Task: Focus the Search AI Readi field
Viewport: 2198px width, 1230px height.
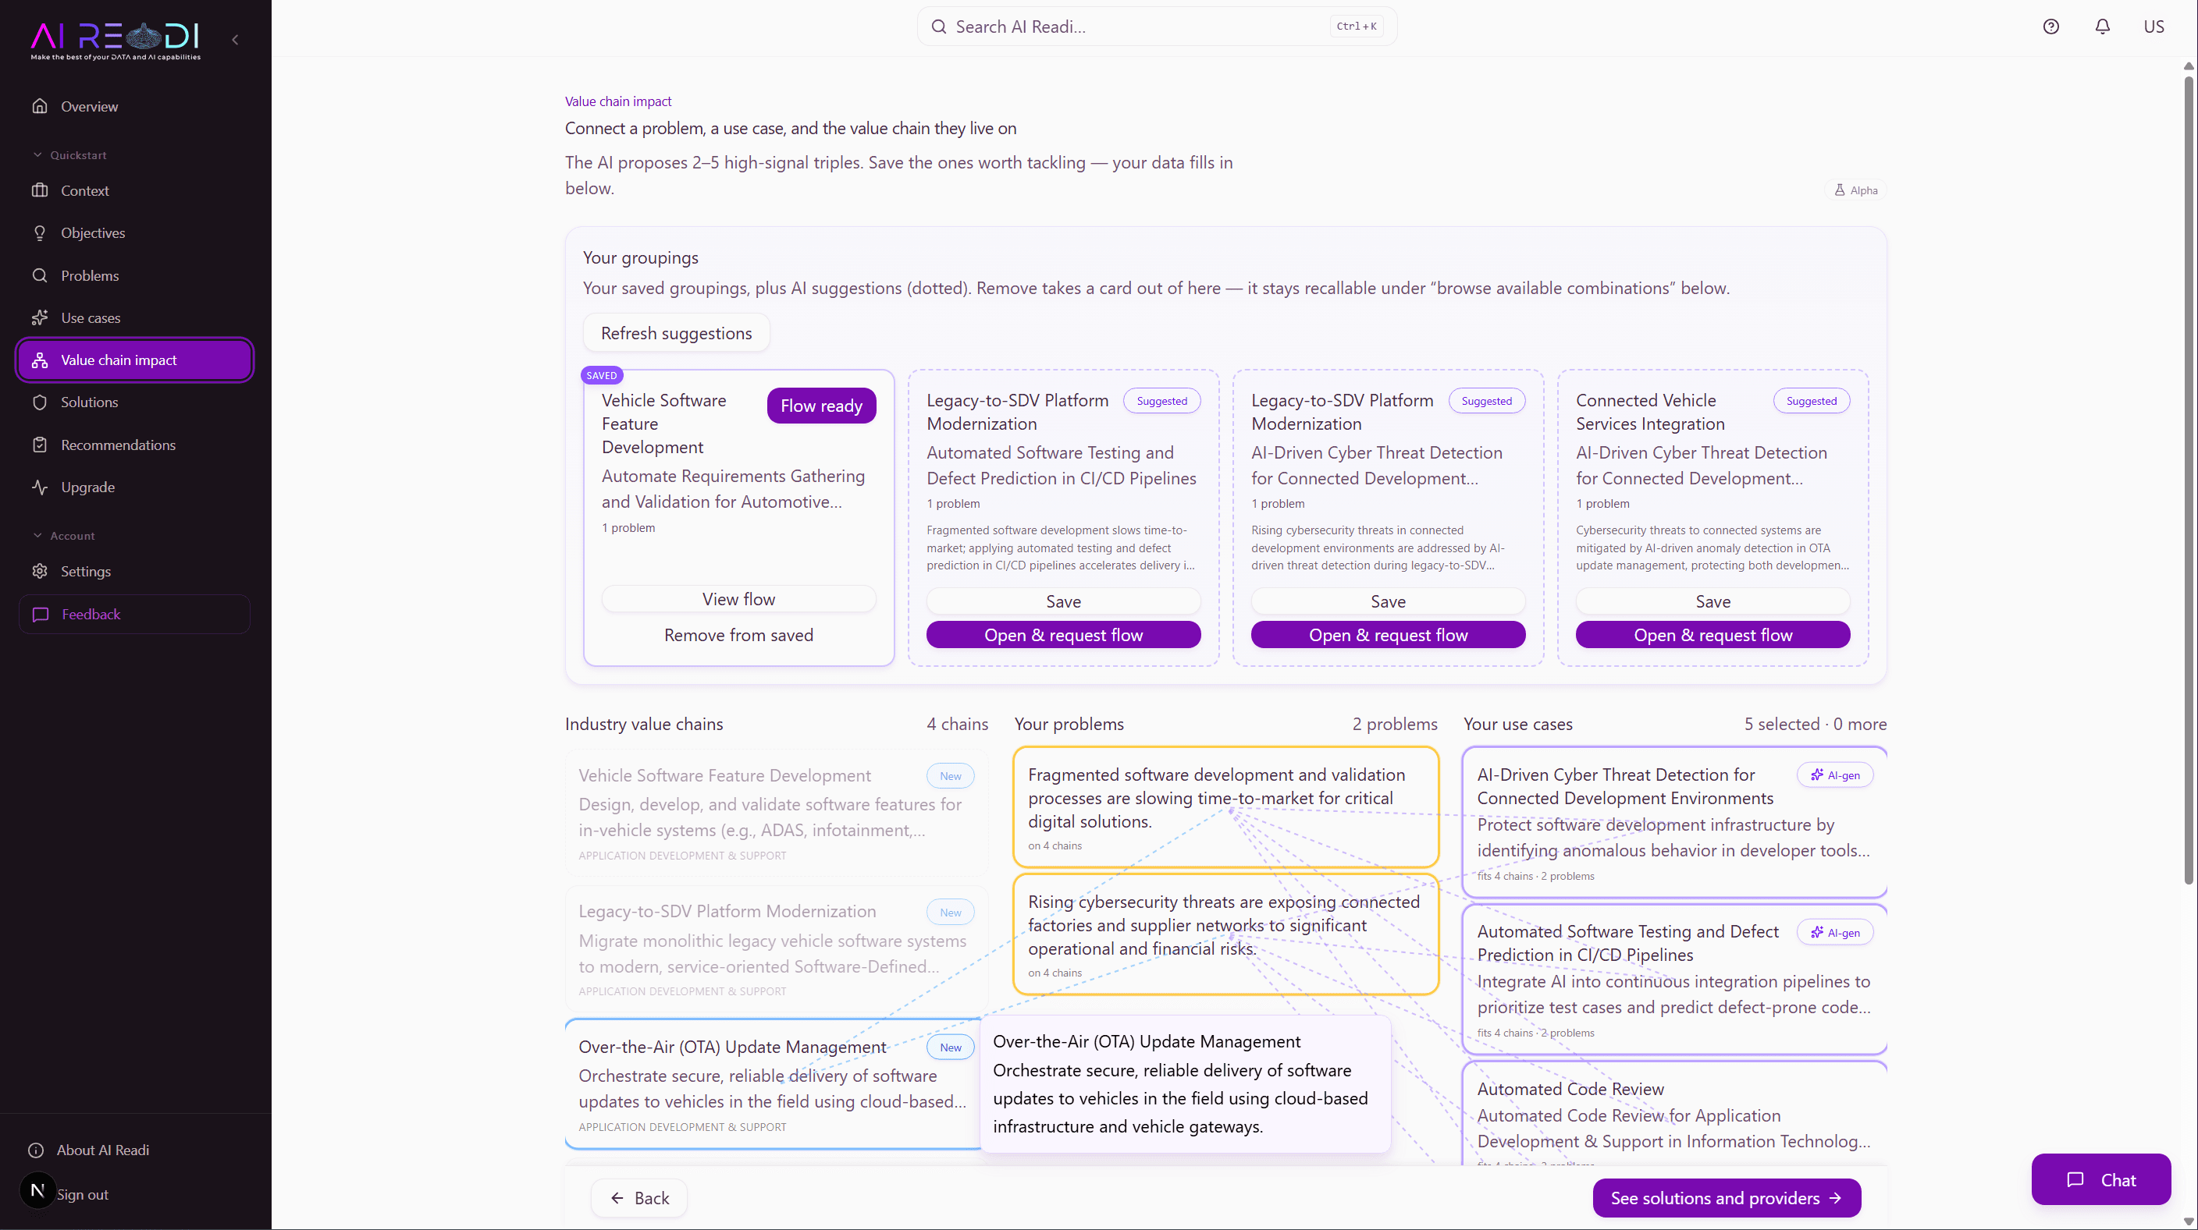Action: (1157, 27)
